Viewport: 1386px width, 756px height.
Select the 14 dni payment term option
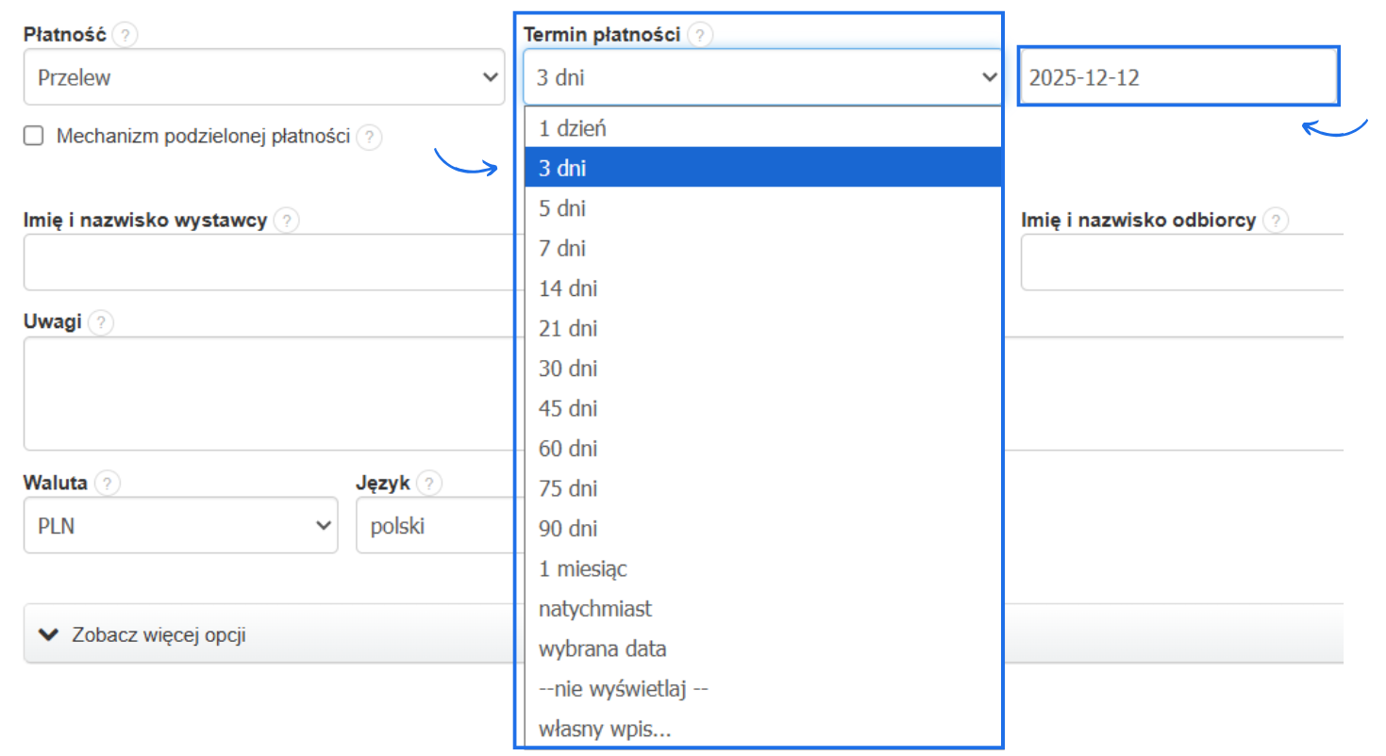568,288
